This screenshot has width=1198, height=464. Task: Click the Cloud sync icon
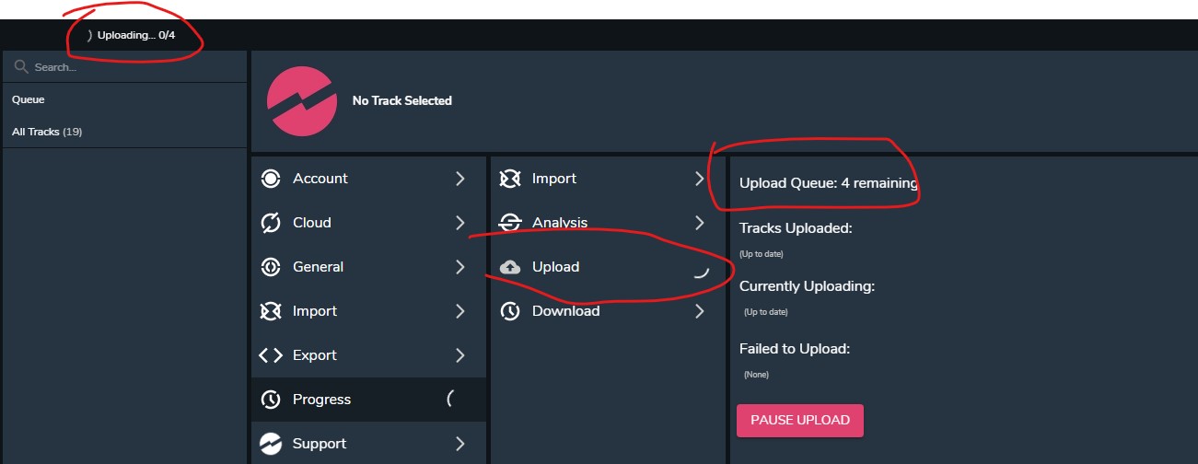(x=271, y=223)
